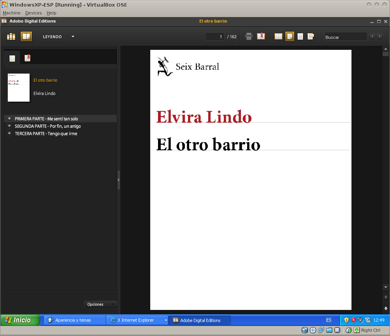Open VirtualBox Help menu

pos(51,13)
